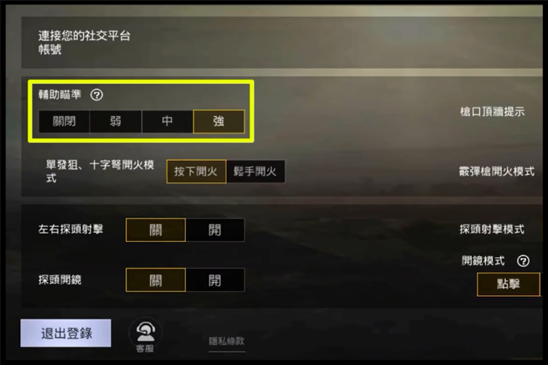This screenshot has height=365, width=548.
Task: Turn off 左右探頭射擊 with 關
Action: click(156, 230)
